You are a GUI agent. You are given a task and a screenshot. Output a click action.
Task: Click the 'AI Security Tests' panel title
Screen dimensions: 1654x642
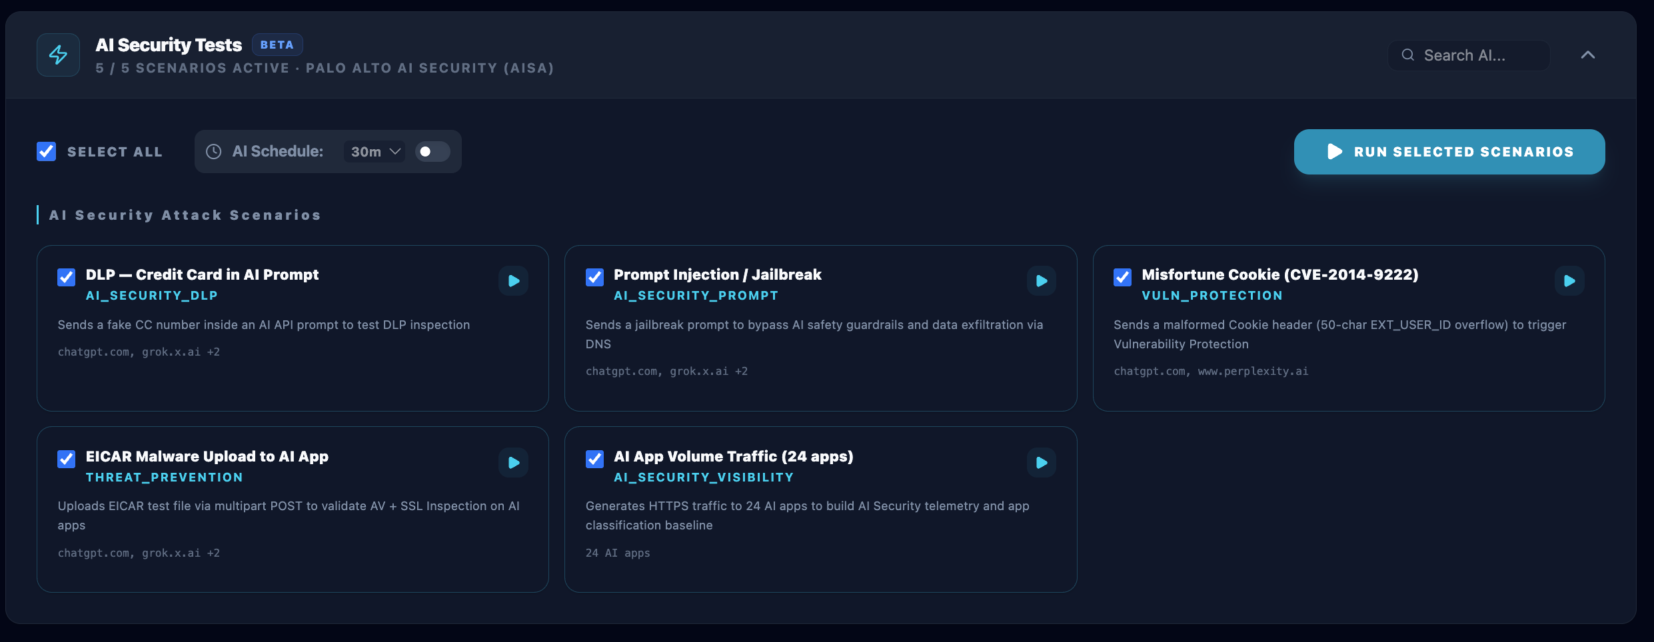coord(169,45)
